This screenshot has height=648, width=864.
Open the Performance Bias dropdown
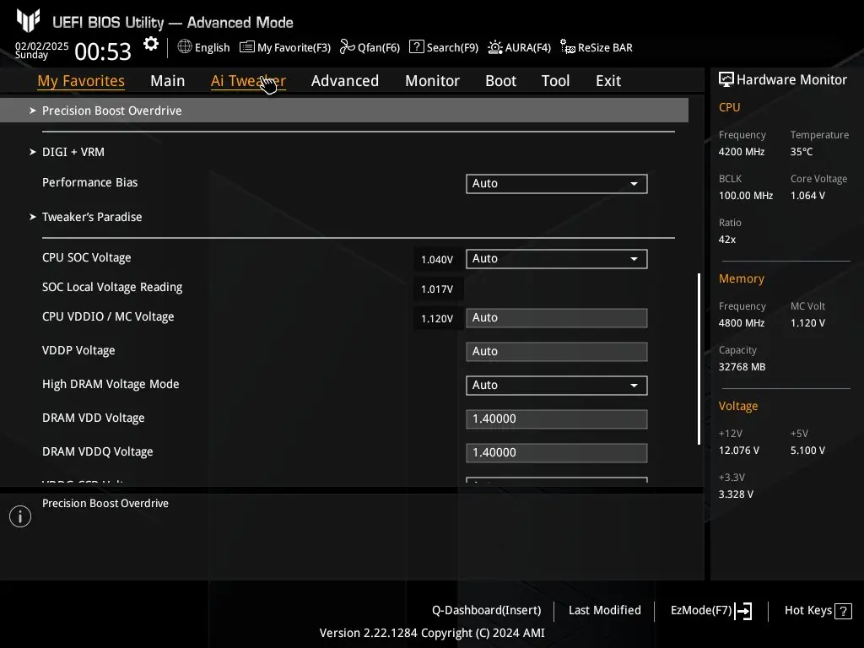[x=557, y=183]
